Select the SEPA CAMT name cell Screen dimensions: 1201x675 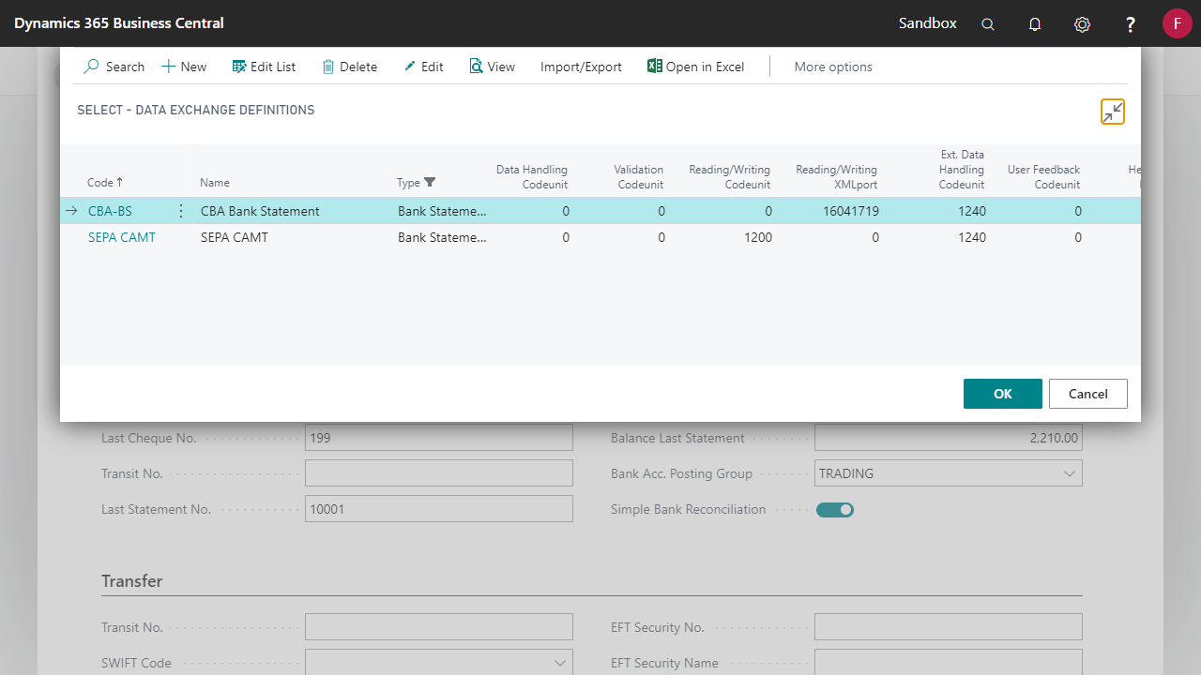(x=235, y=237)
